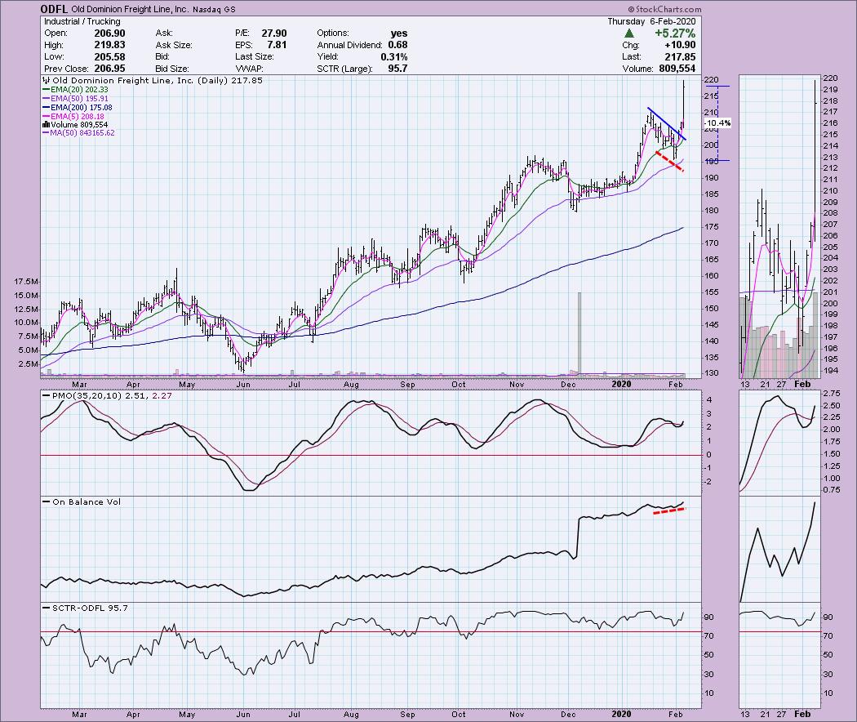Click the ODFL ticker symbol heading
857x722 pixels.
55,9
